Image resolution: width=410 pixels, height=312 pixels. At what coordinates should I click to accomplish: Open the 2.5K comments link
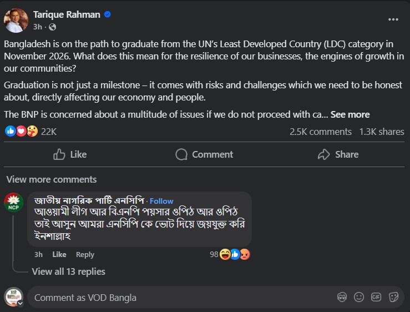coord(321,132)
